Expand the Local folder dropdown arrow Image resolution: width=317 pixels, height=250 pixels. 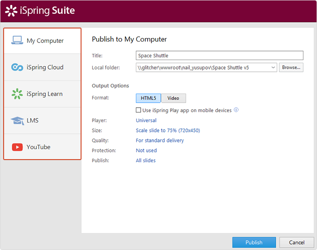pos(273,67)
